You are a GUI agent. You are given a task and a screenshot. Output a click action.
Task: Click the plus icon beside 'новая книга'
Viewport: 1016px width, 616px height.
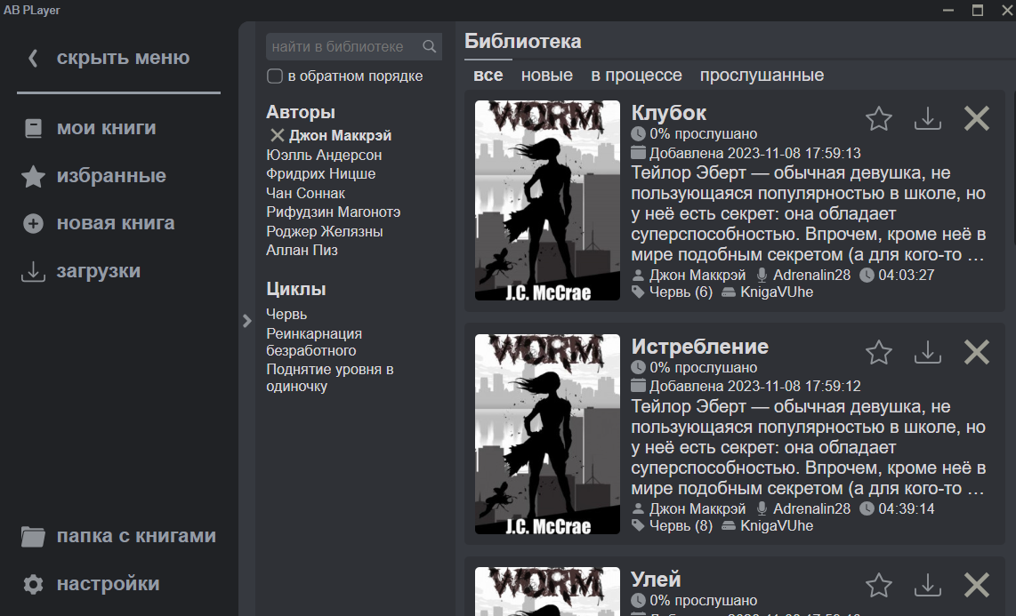33,223
